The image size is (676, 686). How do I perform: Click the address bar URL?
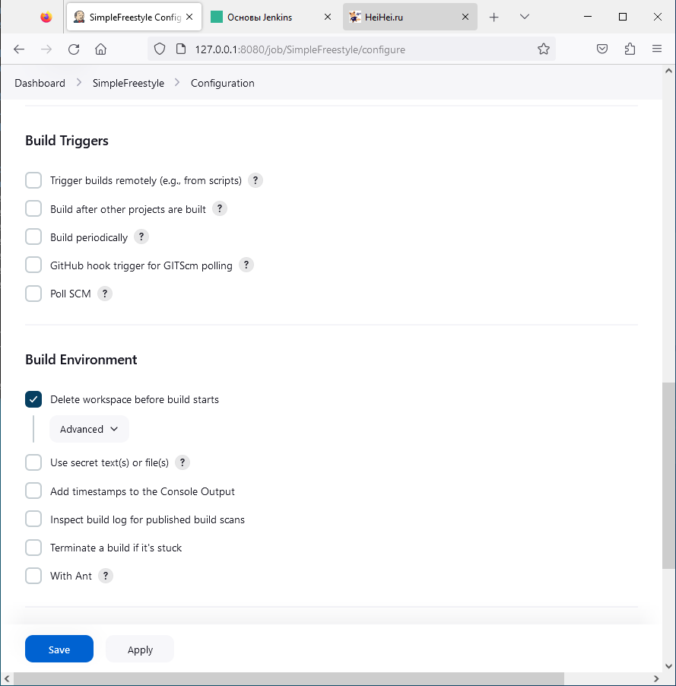(300, 49)
